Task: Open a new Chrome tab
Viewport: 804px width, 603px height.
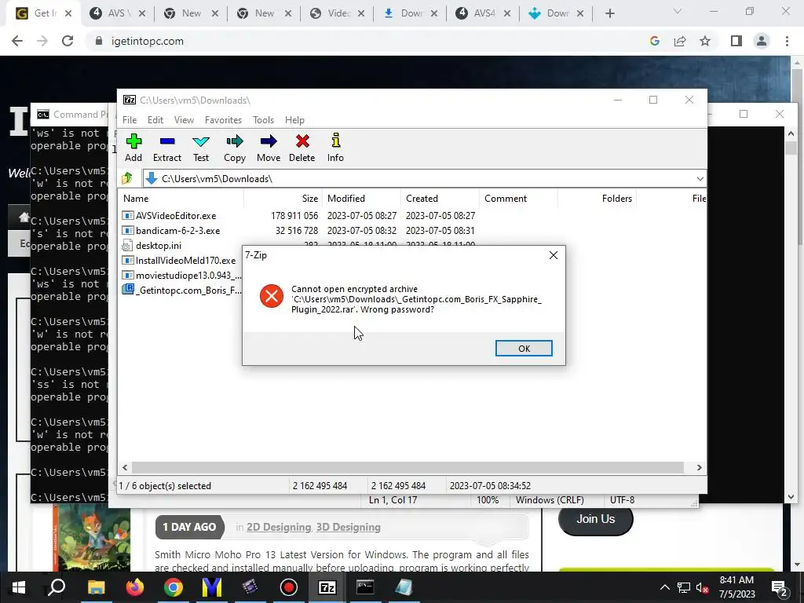Action: (609, 14)
